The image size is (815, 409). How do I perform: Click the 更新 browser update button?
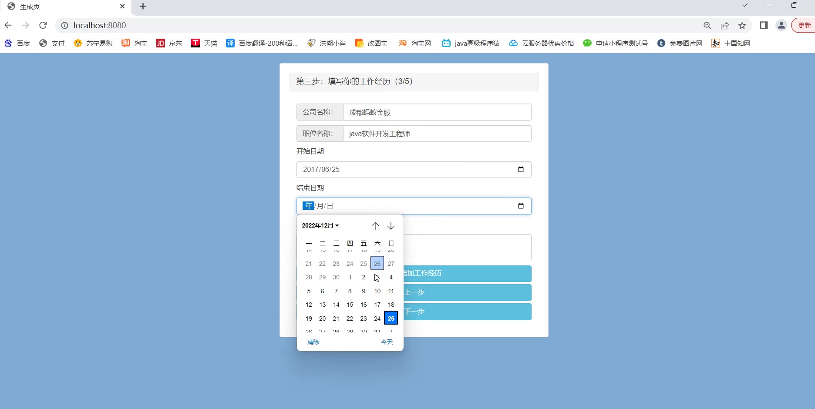[x=804, y=26]
